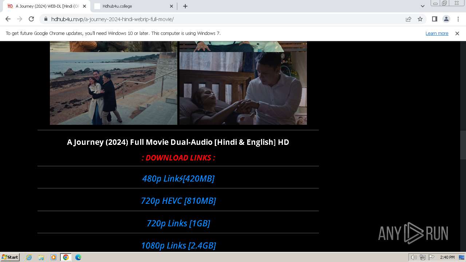This screenshot has width=466, height=262.
Task: Restore down the Chrome window
Action: [x=445, y=3]
